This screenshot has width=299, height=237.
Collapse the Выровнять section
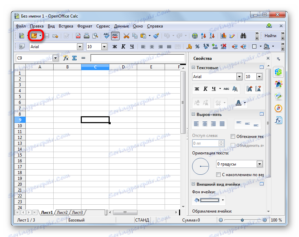point(193,114)
